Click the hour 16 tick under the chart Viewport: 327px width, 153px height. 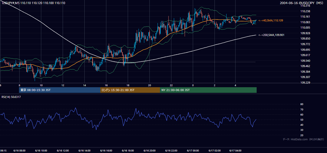point(106,85)
